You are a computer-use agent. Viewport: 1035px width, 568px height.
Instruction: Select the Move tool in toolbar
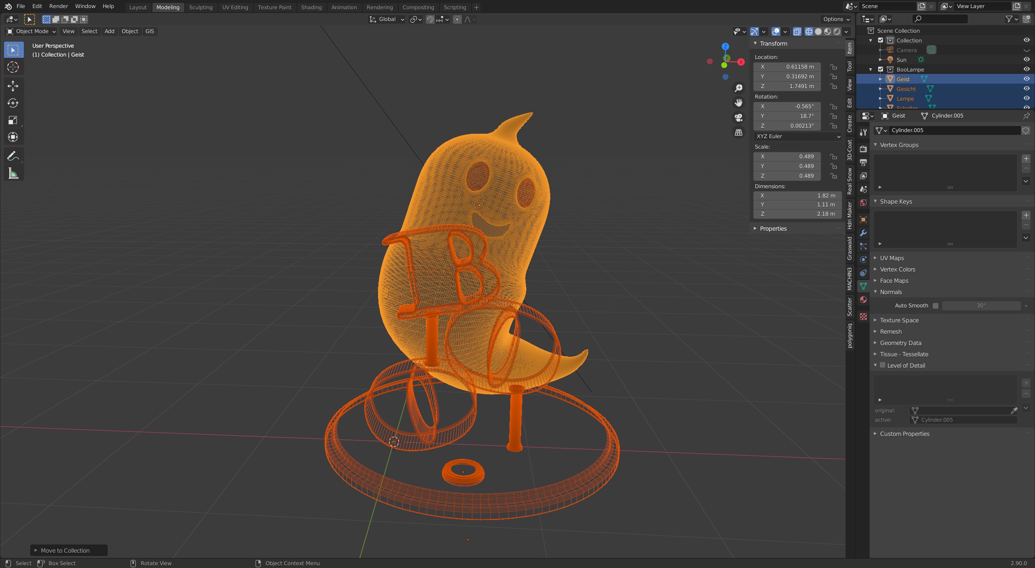click(13, 86)
